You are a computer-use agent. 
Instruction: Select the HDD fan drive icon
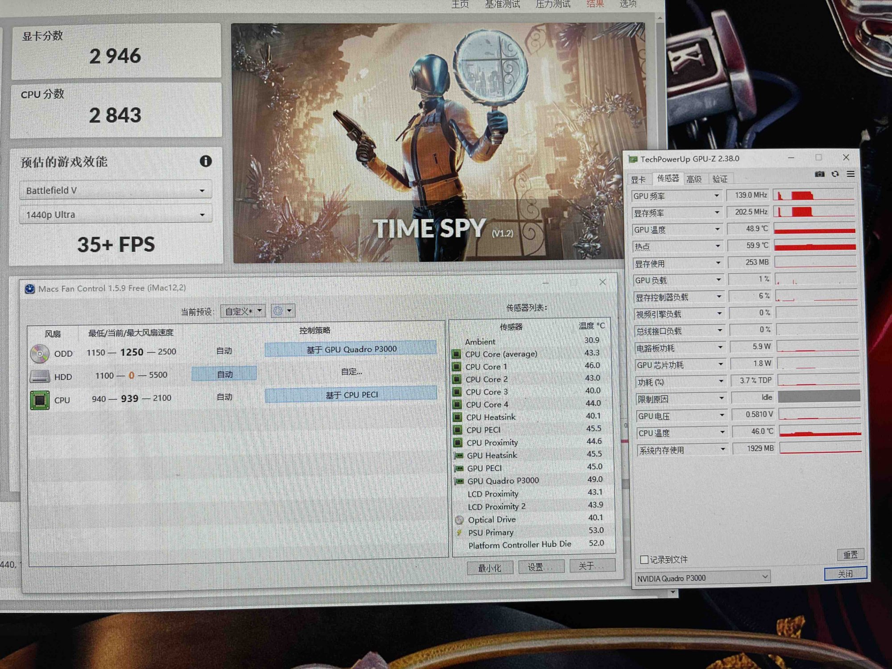(39, 376)
